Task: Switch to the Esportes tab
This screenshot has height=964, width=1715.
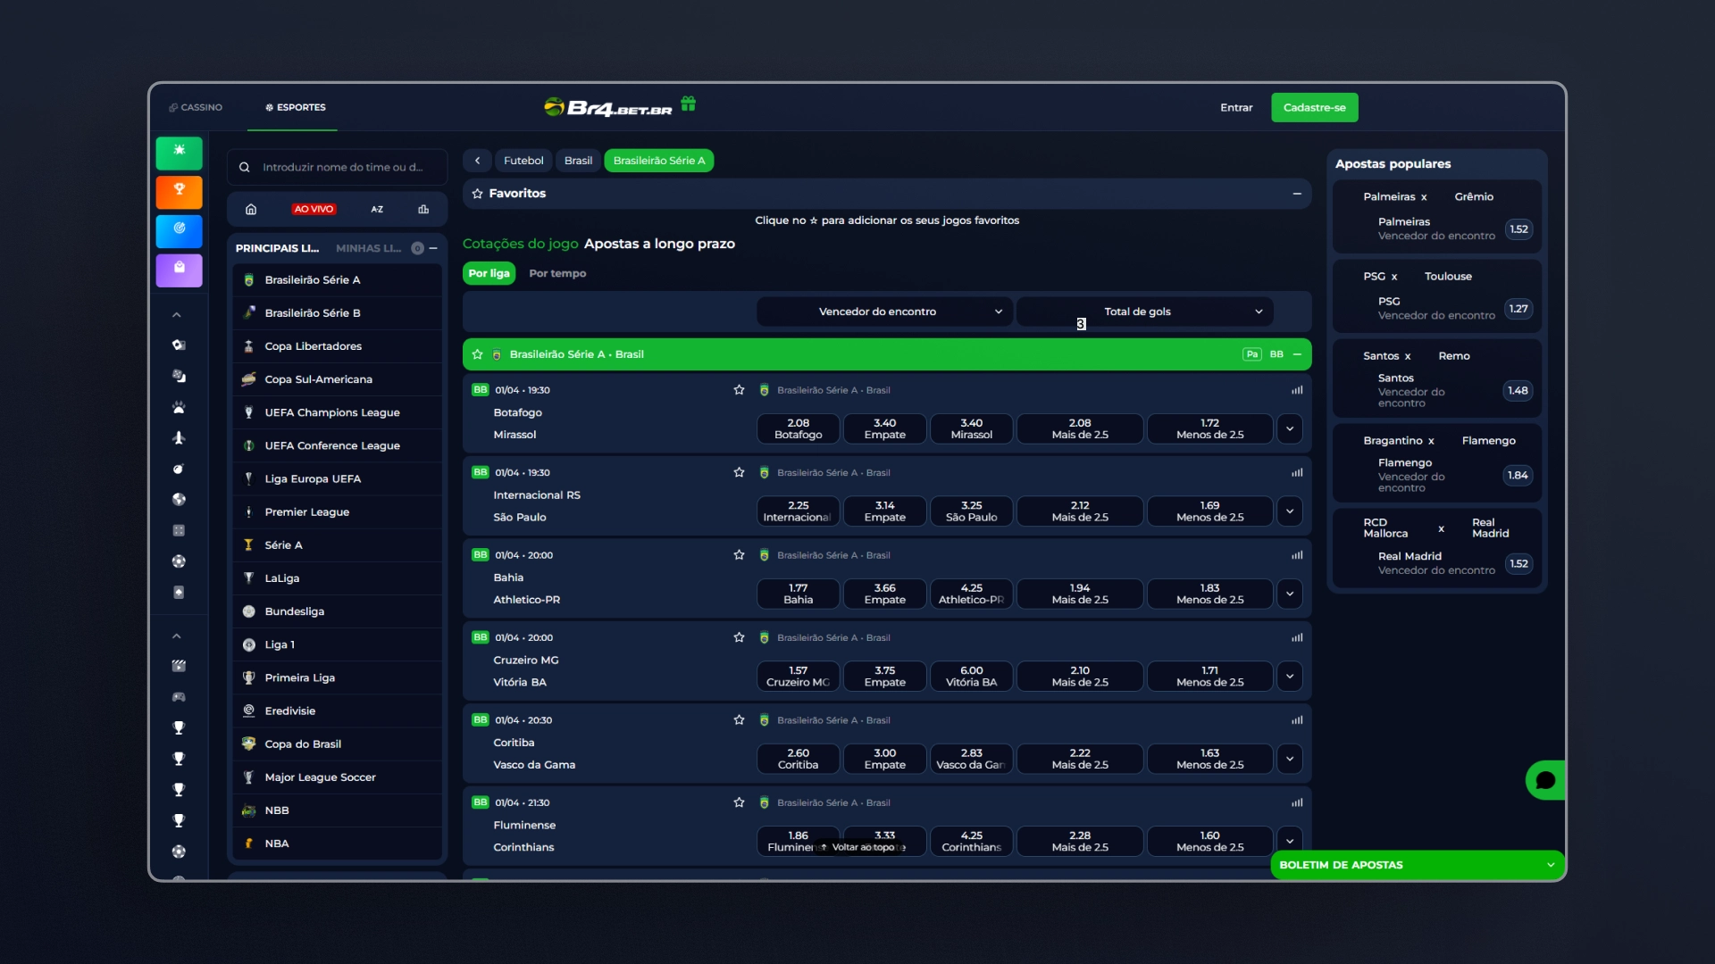Action: [x=295, y=107]
